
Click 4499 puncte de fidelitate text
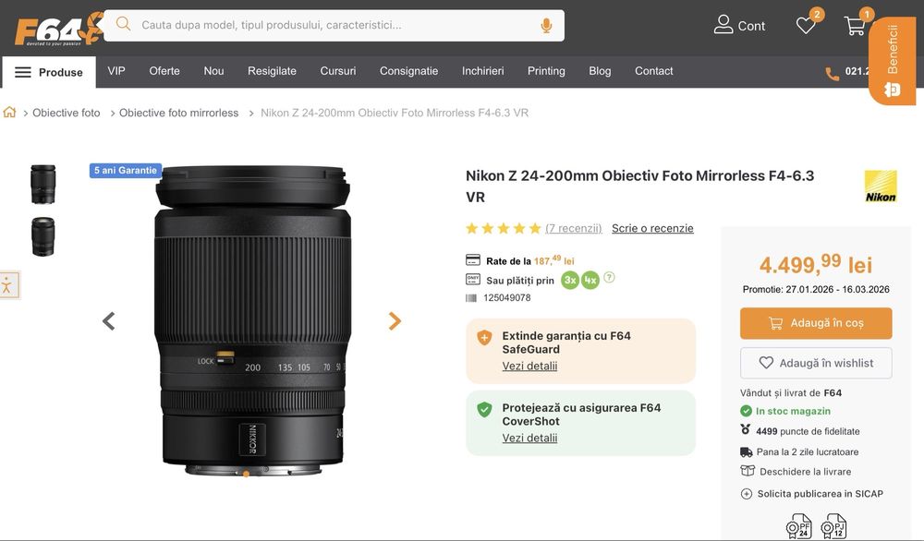(808, 431)
